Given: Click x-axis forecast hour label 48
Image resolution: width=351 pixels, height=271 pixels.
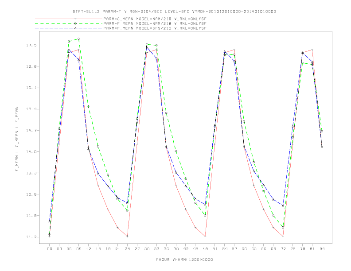Looking at the screenshot, I should point(205,249).
